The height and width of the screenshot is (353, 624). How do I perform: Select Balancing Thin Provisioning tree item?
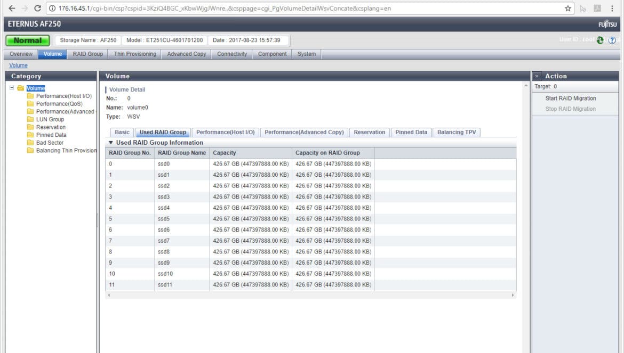click(66, 151)
